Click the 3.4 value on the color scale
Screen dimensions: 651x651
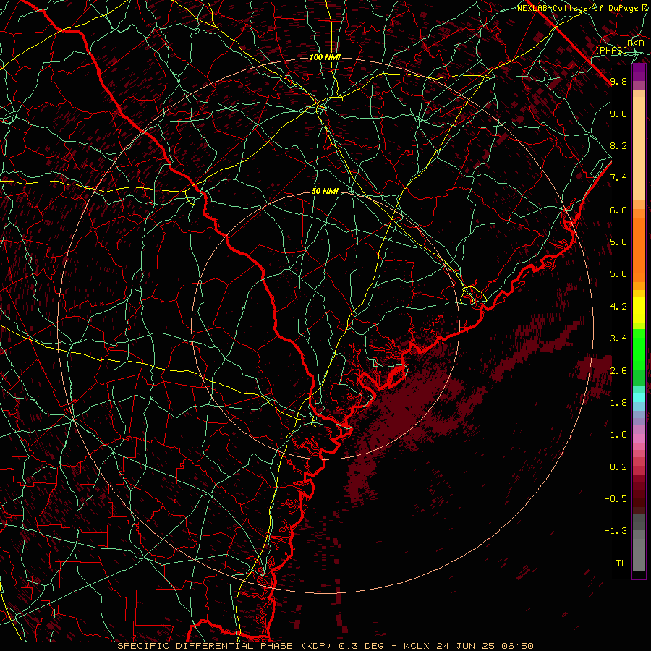[618, 339]
